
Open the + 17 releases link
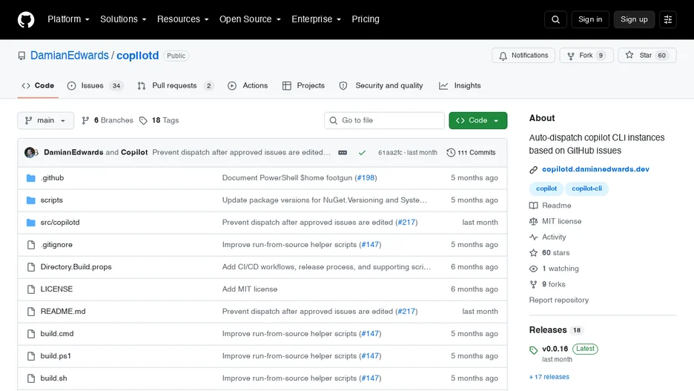549,377
